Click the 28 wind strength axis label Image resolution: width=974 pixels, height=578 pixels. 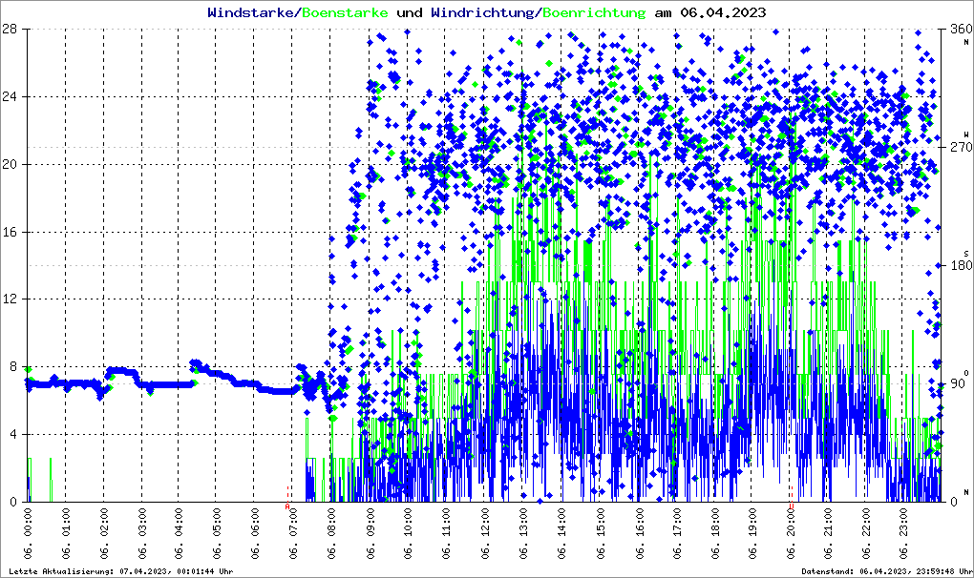10,30
